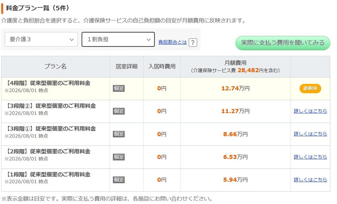This screenshot has width=337, height=204.
Task: Select 【3段階①】従来型個室のご利用料金 plan name
Action: tap(50, 129)
